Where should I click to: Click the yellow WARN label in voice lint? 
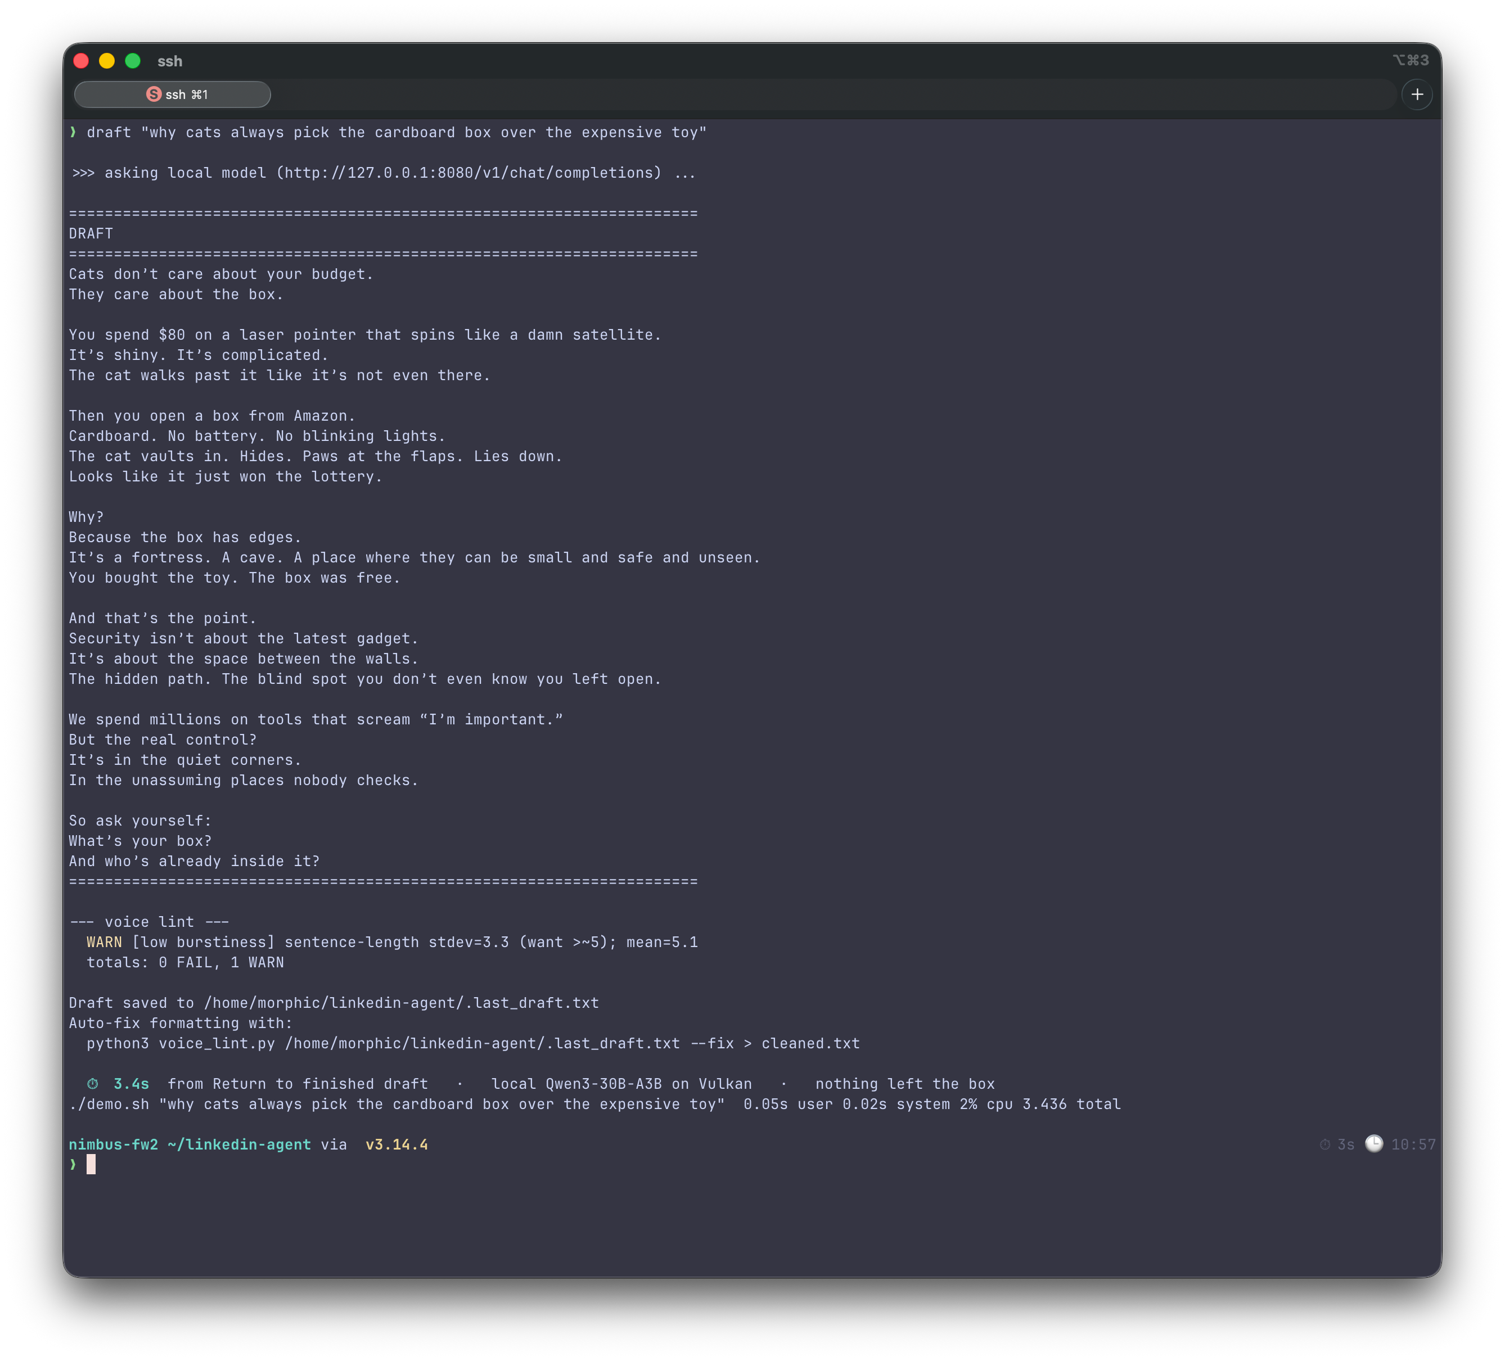tap(105, 942)
